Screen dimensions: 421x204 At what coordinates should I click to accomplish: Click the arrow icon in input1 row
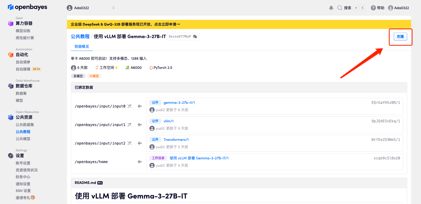140,125
